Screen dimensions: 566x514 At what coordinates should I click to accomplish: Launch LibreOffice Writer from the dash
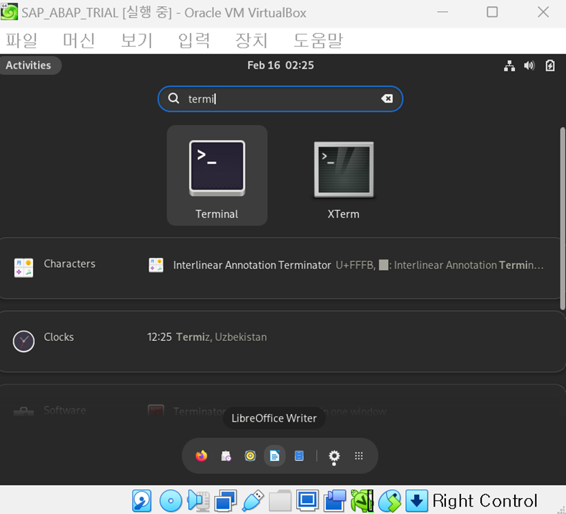click(275, 456)
